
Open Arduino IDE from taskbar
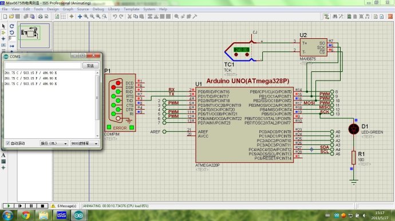click(x=78, y=215)
